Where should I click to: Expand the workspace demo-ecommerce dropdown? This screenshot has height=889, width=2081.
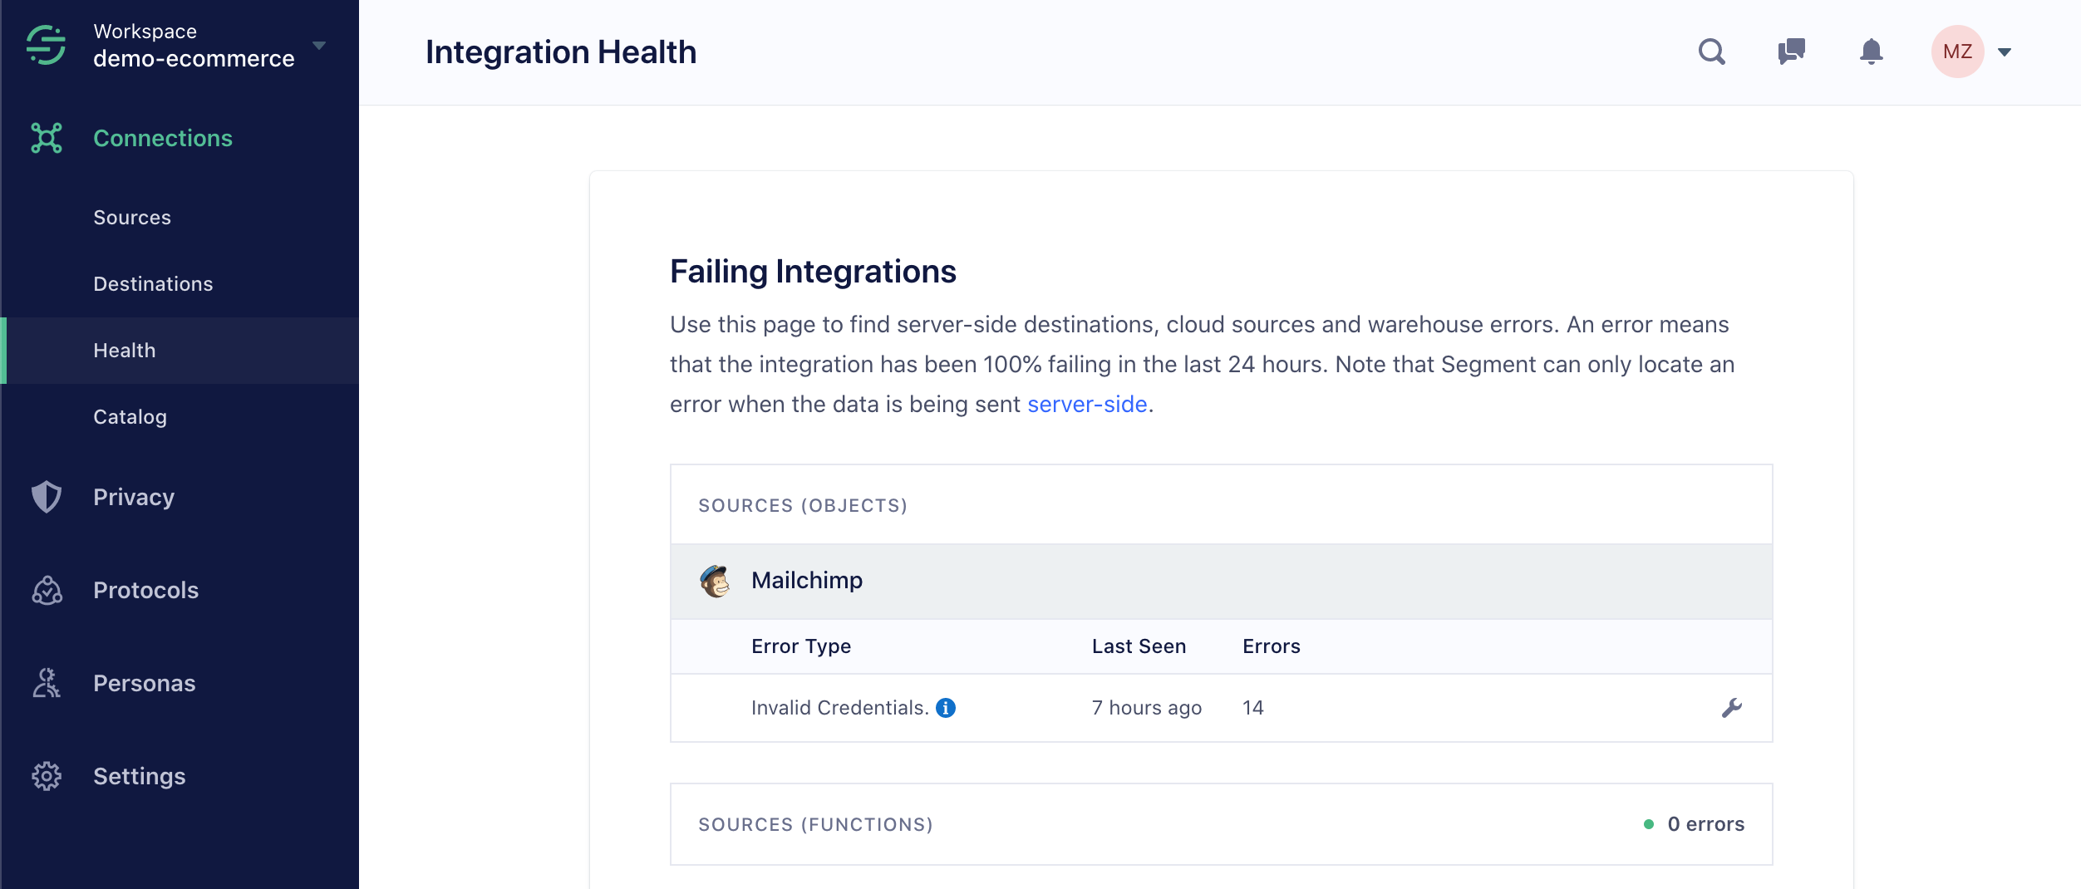click(x=320, y=47)
